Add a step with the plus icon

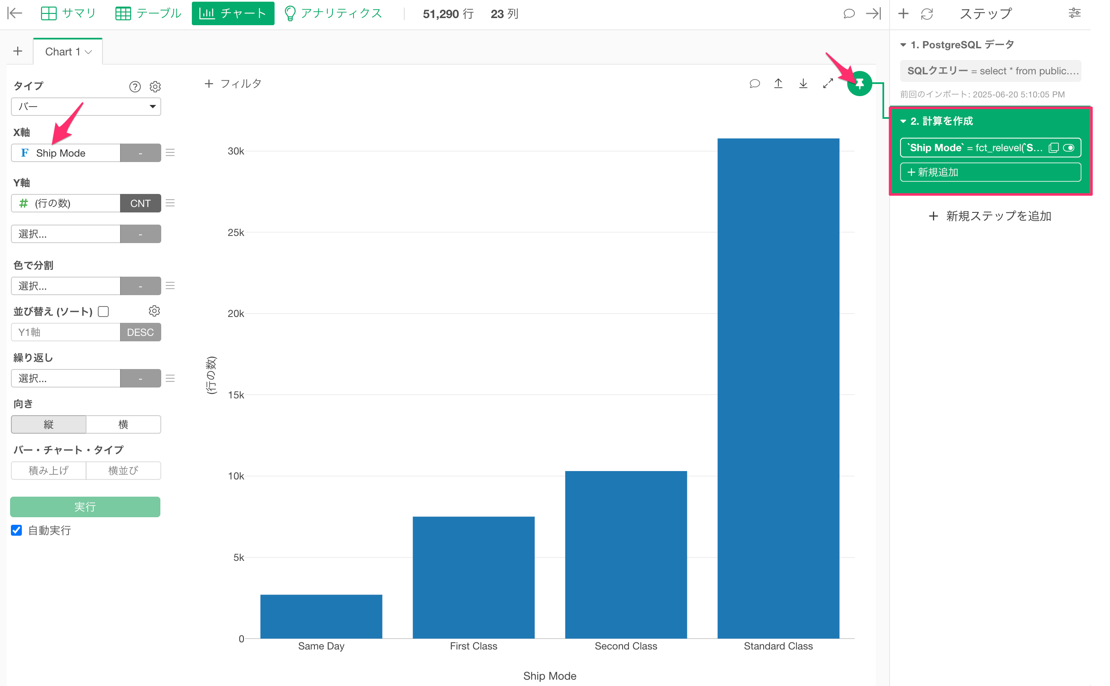(x=903, y=13)
